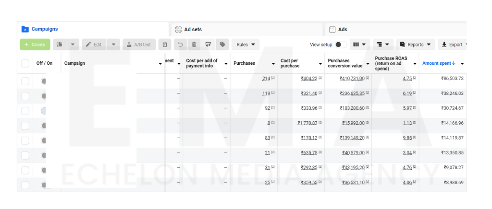Click the 6.19 ROAS value
Image resolution: width=492 pixels, height=209 pixels.
coord(407,93)
